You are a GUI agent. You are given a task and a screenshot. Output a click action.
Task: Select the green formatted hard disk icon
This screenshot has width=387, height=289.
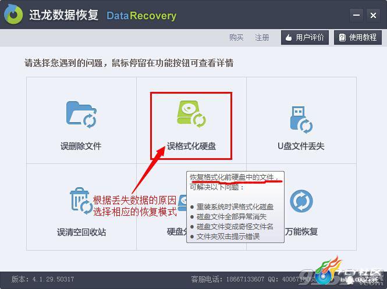(x=191, y=113)
